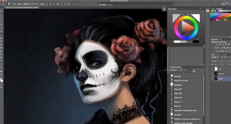Toggle filter for pixel layers in Livelli
Viewport: 231px width, 124px height.
(222, 57)
